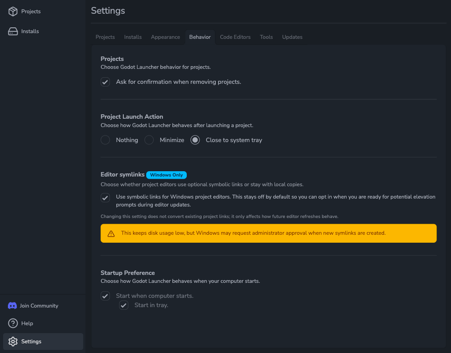The width and height of the screenshot is (451, 353).
Task: Click the Editor symlinks heading
Action: [122, 175]
